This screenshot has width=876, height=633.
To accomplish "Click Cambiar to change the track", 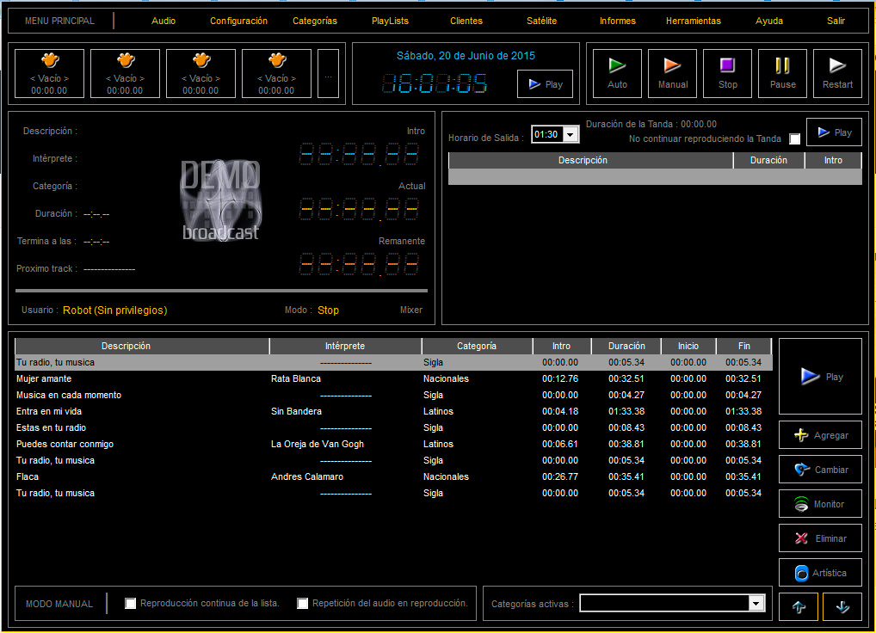I will pos(820,470).
